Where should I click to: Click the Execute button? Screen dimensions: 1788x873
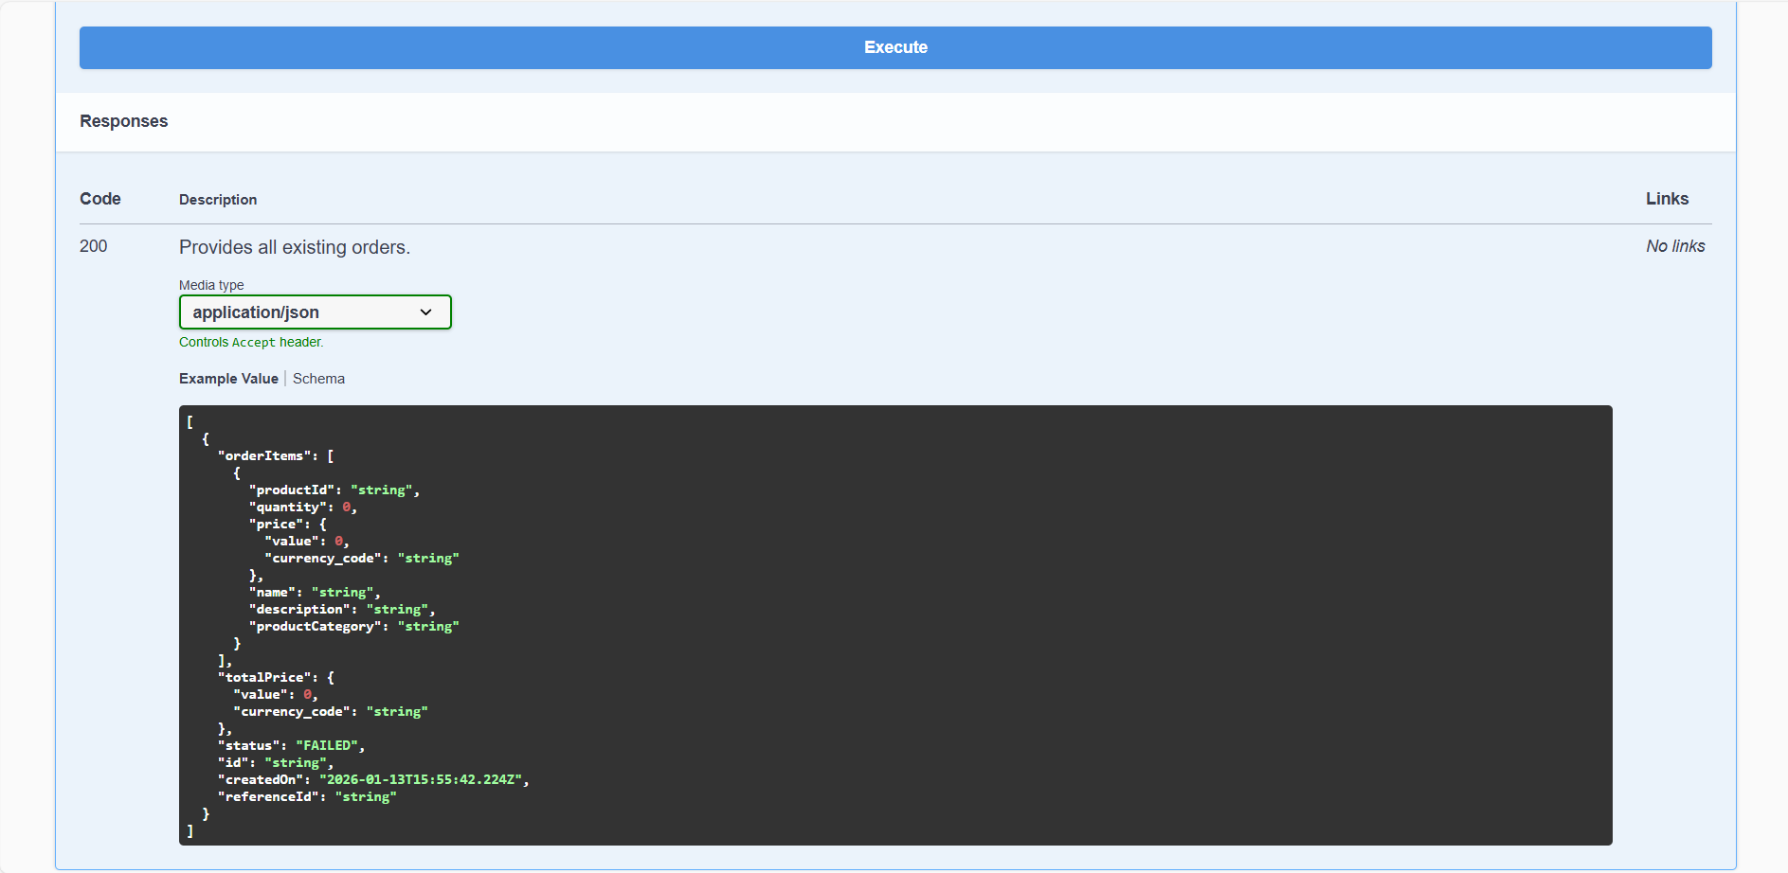[x=894, y=47]
